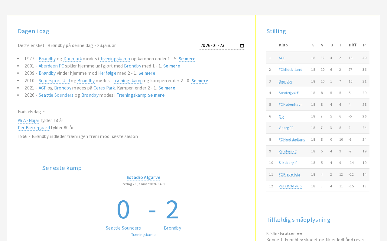Click 'Klik link for at se mere' text
The image size is (387, 241).
pyautogui.click(x=284, y=233)
